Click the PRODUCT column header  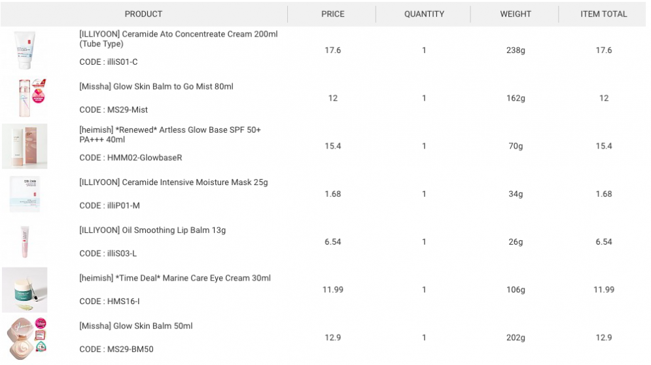143,14
